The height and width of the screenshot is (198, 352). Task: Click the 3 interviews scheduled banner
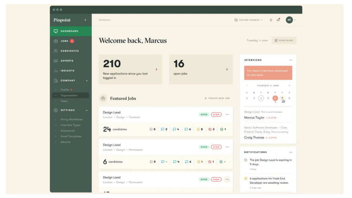tap(268, 73)
